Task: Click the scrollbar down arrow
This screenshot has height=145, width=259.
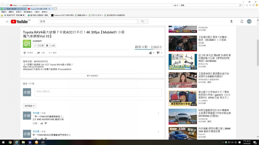Action: pos(258,137)
